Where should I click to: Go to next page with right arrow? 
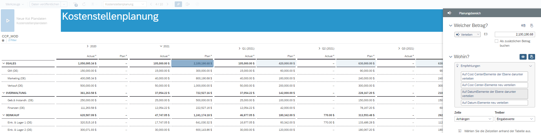(168, 4)
